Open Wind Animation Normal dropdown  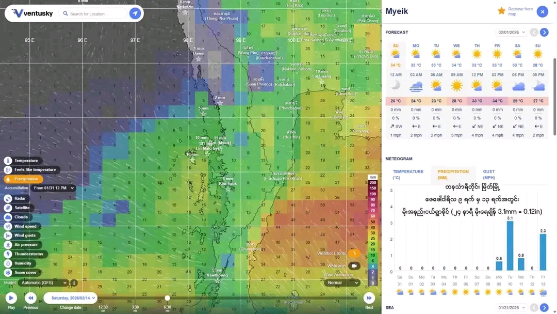click(x=342, y=282)
